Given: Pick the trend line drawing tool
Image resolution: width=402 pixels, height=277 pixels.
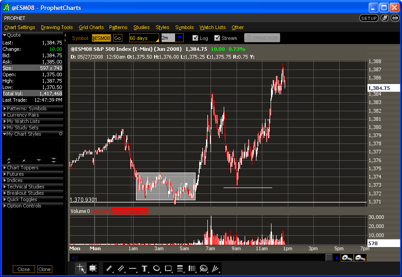Looking at the screenshot, I should coord(109,268).
